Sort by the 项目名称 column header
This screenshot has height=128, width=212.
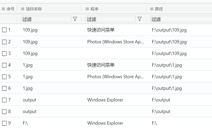[34, 9]
